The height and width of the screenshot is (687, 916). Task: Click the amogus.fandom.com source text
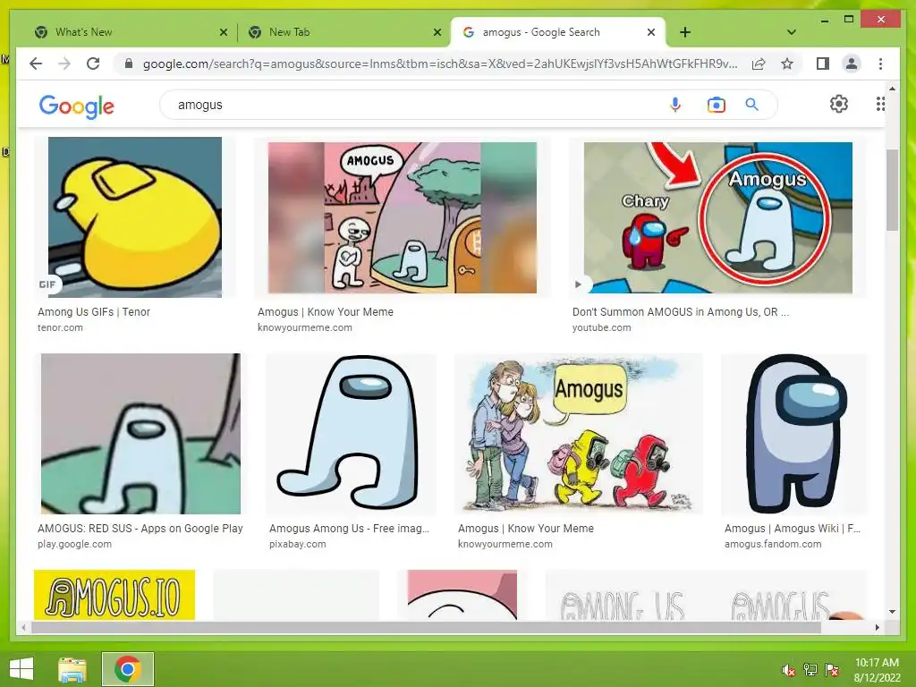(773, 544)
